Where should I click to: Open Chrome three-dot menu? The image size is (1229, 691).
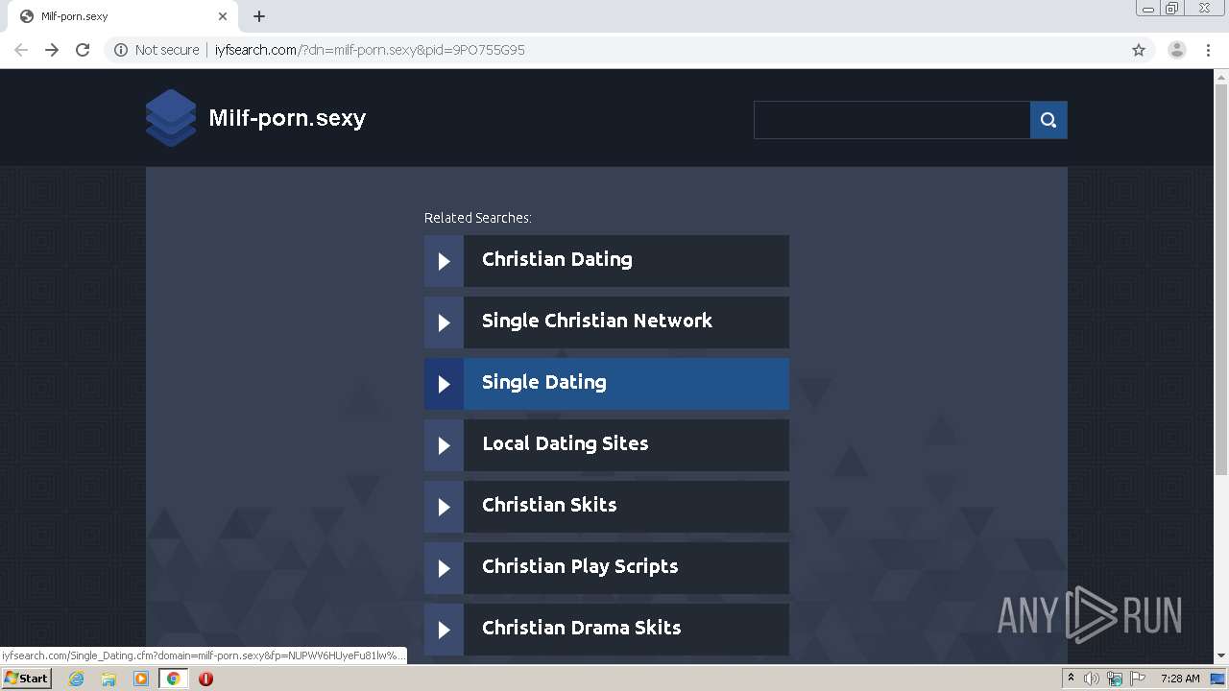tap(1209, 50)
